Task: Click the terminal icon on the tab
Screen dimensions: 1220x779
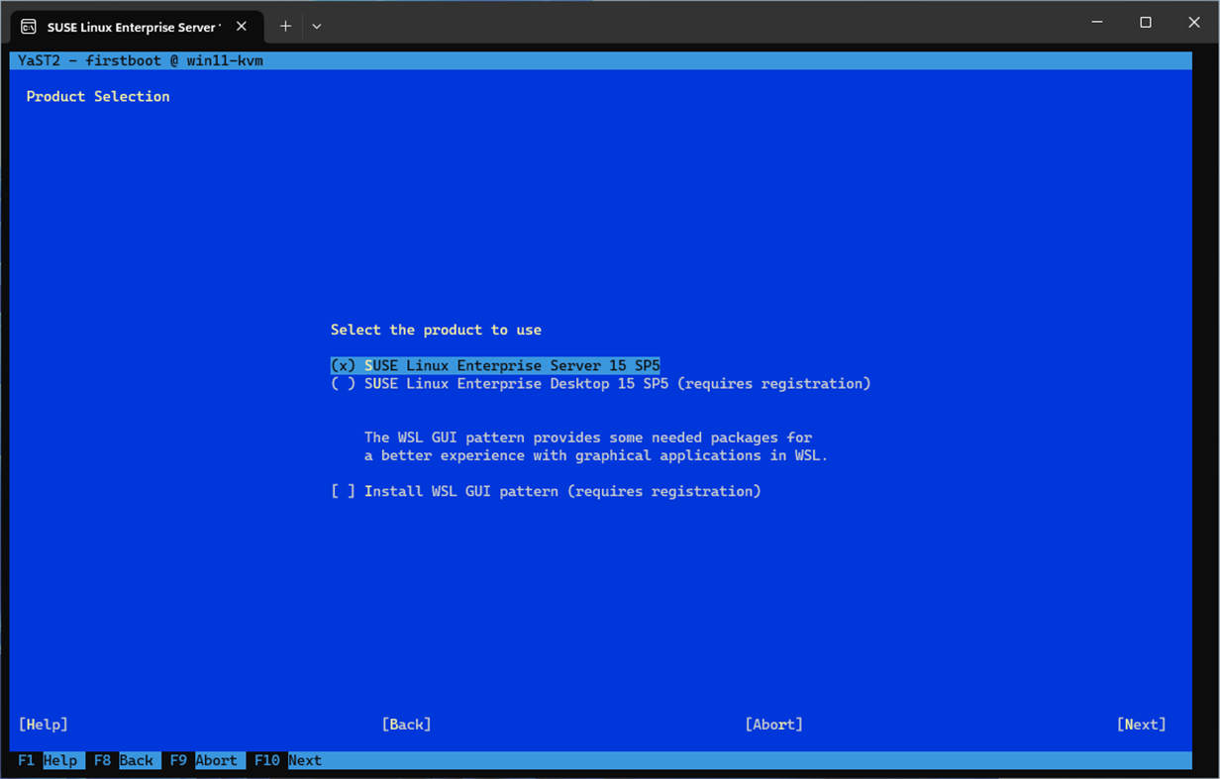Action: coord(29,27)
